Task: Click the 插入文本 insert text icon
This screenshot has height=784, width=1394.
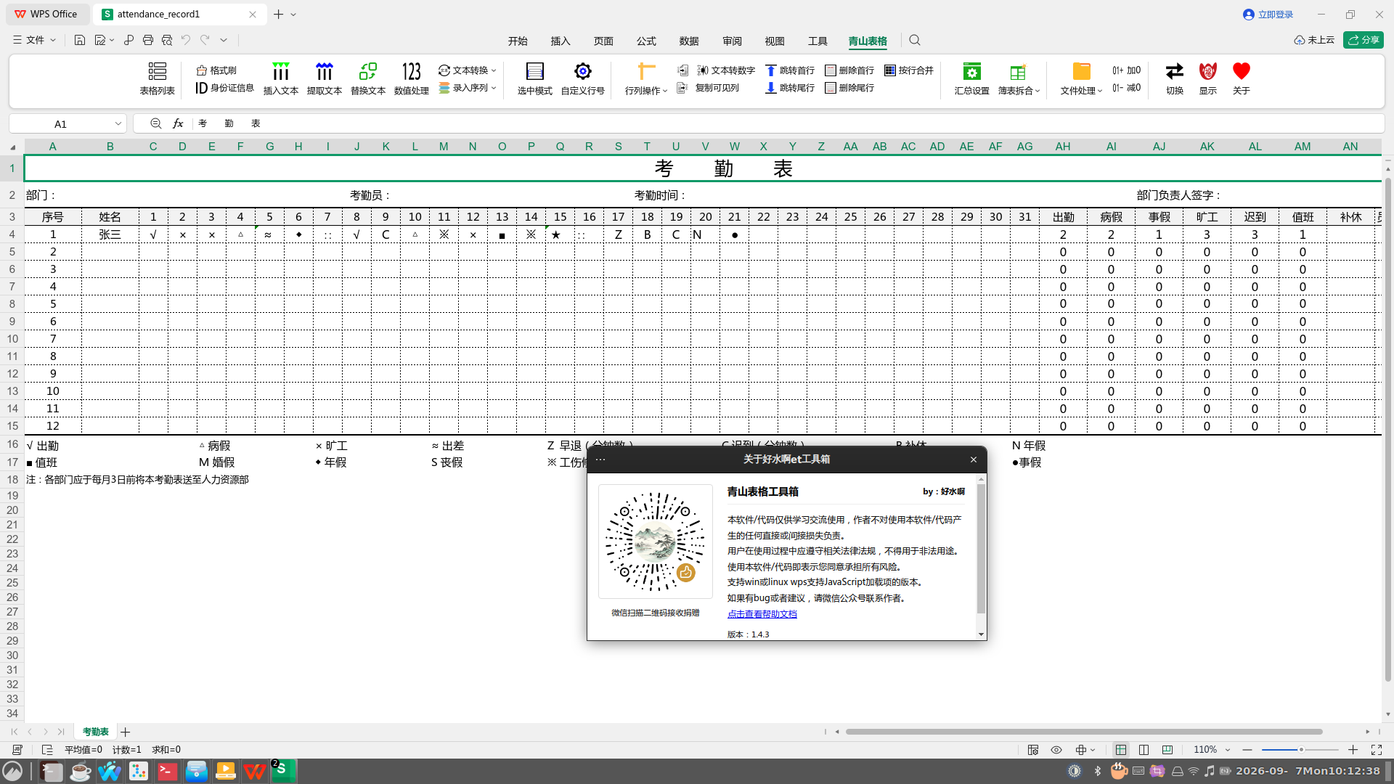Action: click(280, 71)
